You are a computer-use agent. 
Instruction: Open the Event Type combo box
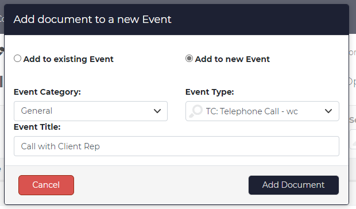(262, 111)
